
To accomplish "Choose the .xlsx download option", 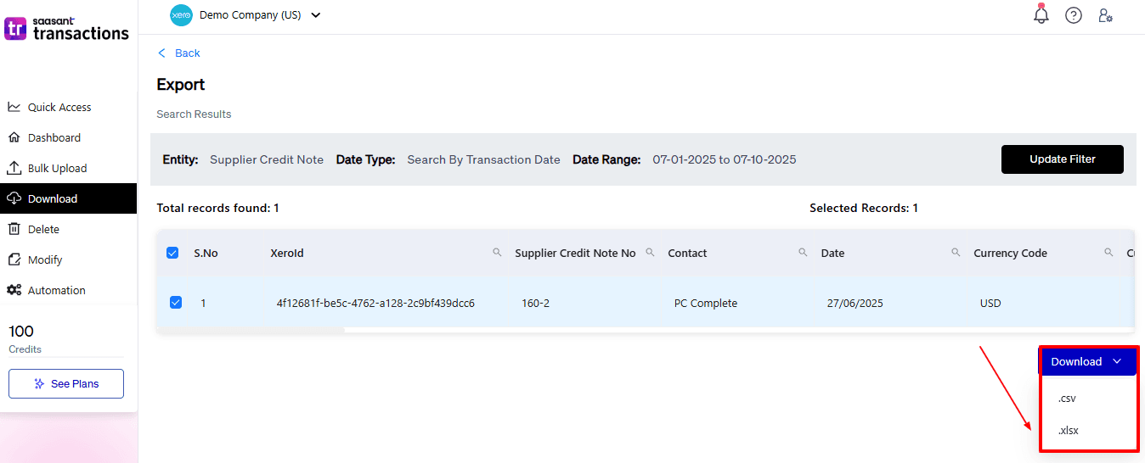I will pyautogui.click(x=1069, y=431).
